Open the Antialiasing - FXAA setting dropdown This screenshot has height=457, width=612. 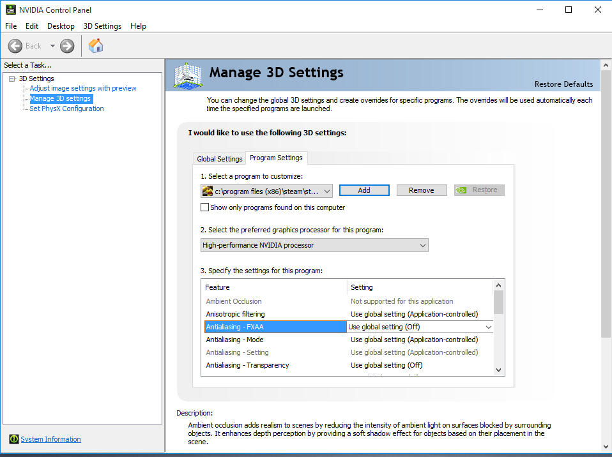pyautogui.click(x=489, y=326)
